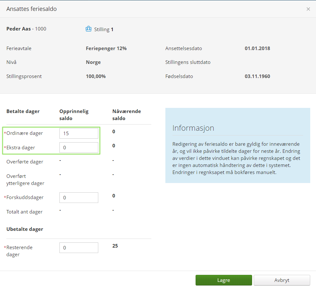Click the Ansettelsesdato value 01.01.2018
Screen dimensions: 316x288
(257, 48)
